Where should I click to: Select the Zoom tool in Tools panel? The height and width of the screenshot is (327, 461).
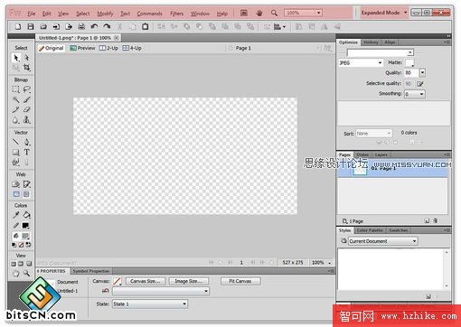27,274
